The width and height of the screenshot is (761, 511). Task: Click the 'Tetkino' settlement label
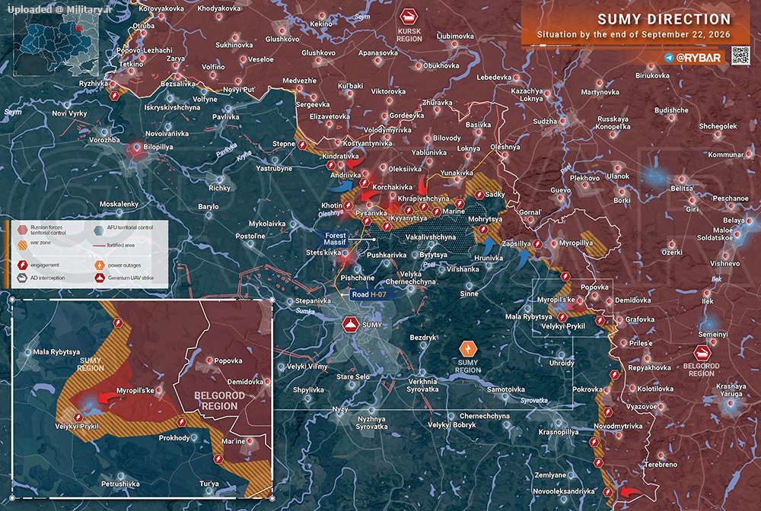coord(131,64)
